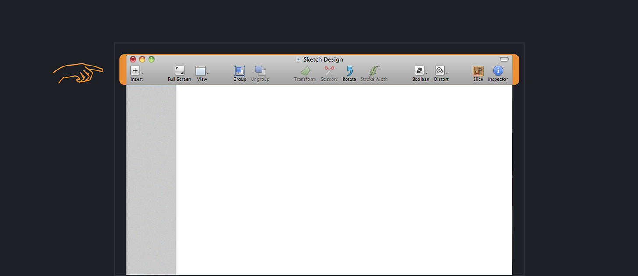
Task: Minimize the window with yellow button
Action: pyautogui.click(x=142, y=59)
